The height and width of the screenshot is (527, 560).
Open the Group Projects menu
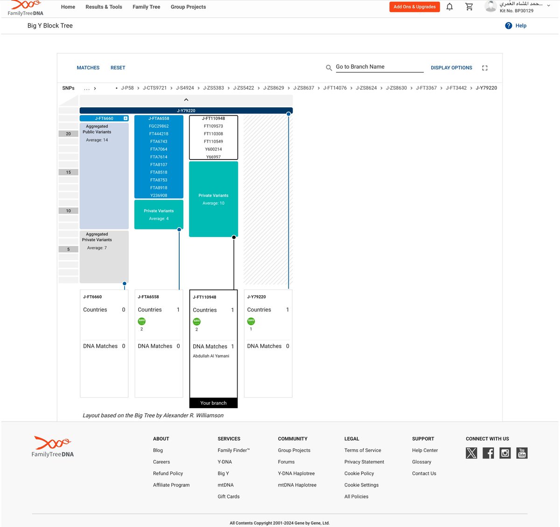(x=188, y=7)
